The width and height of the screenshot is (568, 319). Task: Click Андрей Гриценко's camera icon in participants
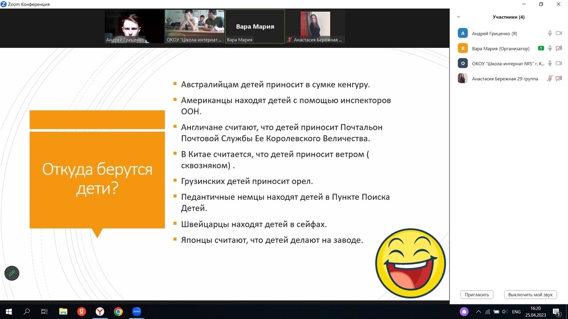point(559,33)
